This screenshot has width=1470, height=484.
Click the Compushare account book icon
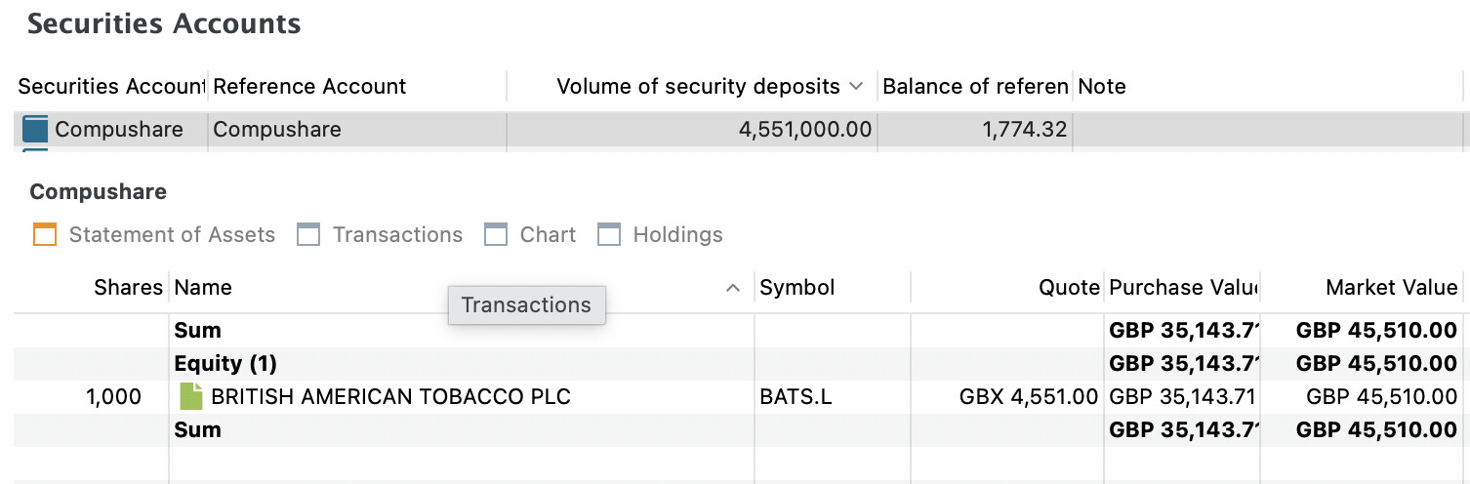pyautogui.click(x=35, y=130)
